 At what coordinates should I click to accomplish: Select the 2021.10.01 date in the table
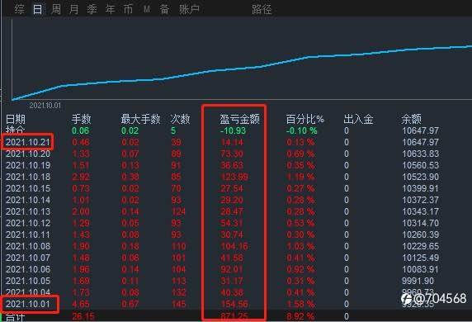(28, 304)
